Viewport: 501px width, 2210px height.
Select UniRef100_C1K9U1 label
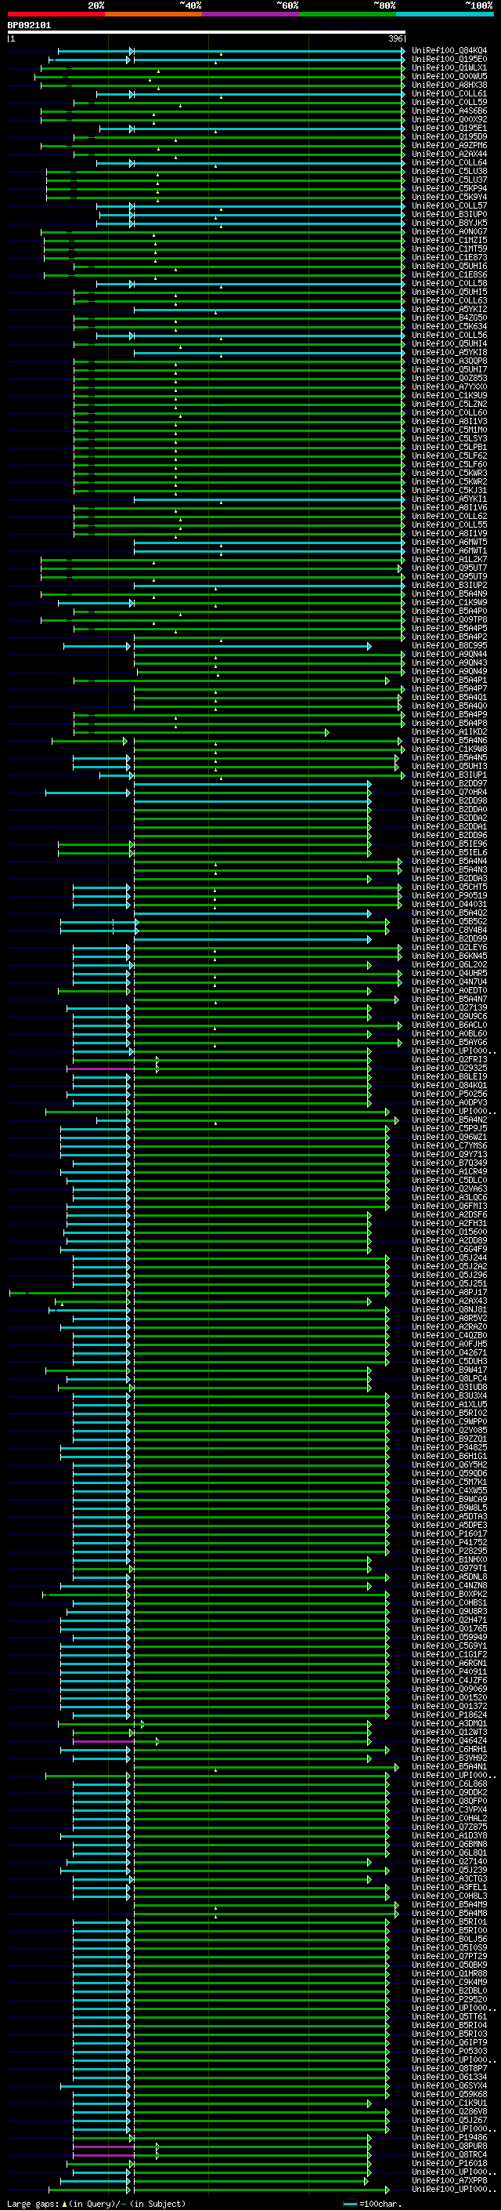[449, 2103]
